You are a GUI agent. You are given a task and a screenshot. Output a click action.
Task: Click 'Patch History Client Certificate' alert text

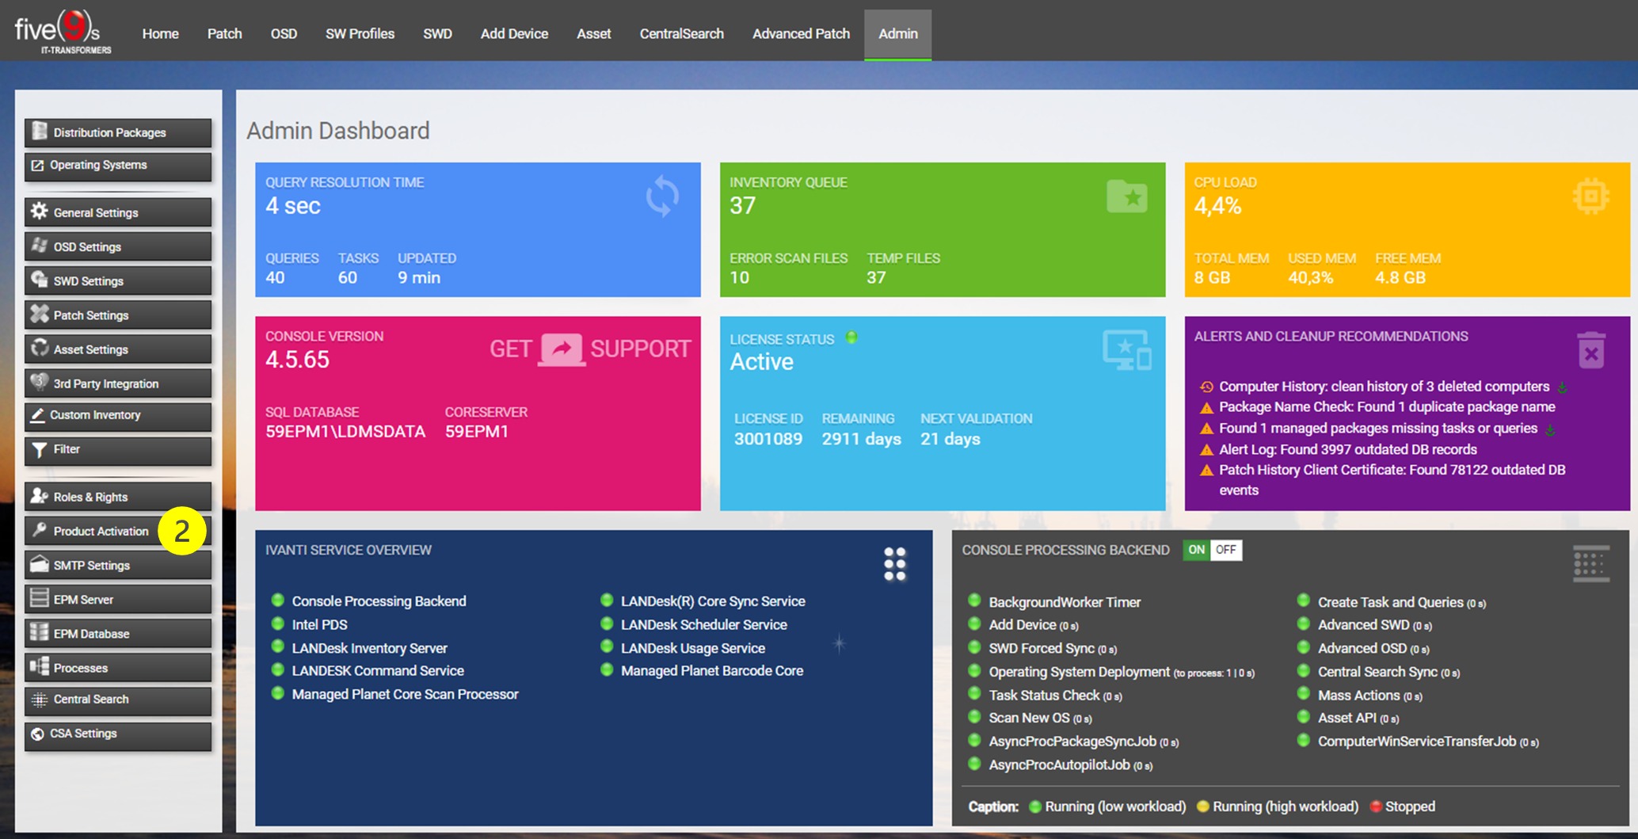(x=1392, y=480)
